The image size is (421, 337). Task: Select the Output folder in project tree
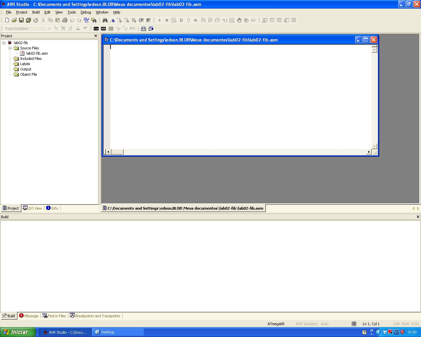click(26, 69)
